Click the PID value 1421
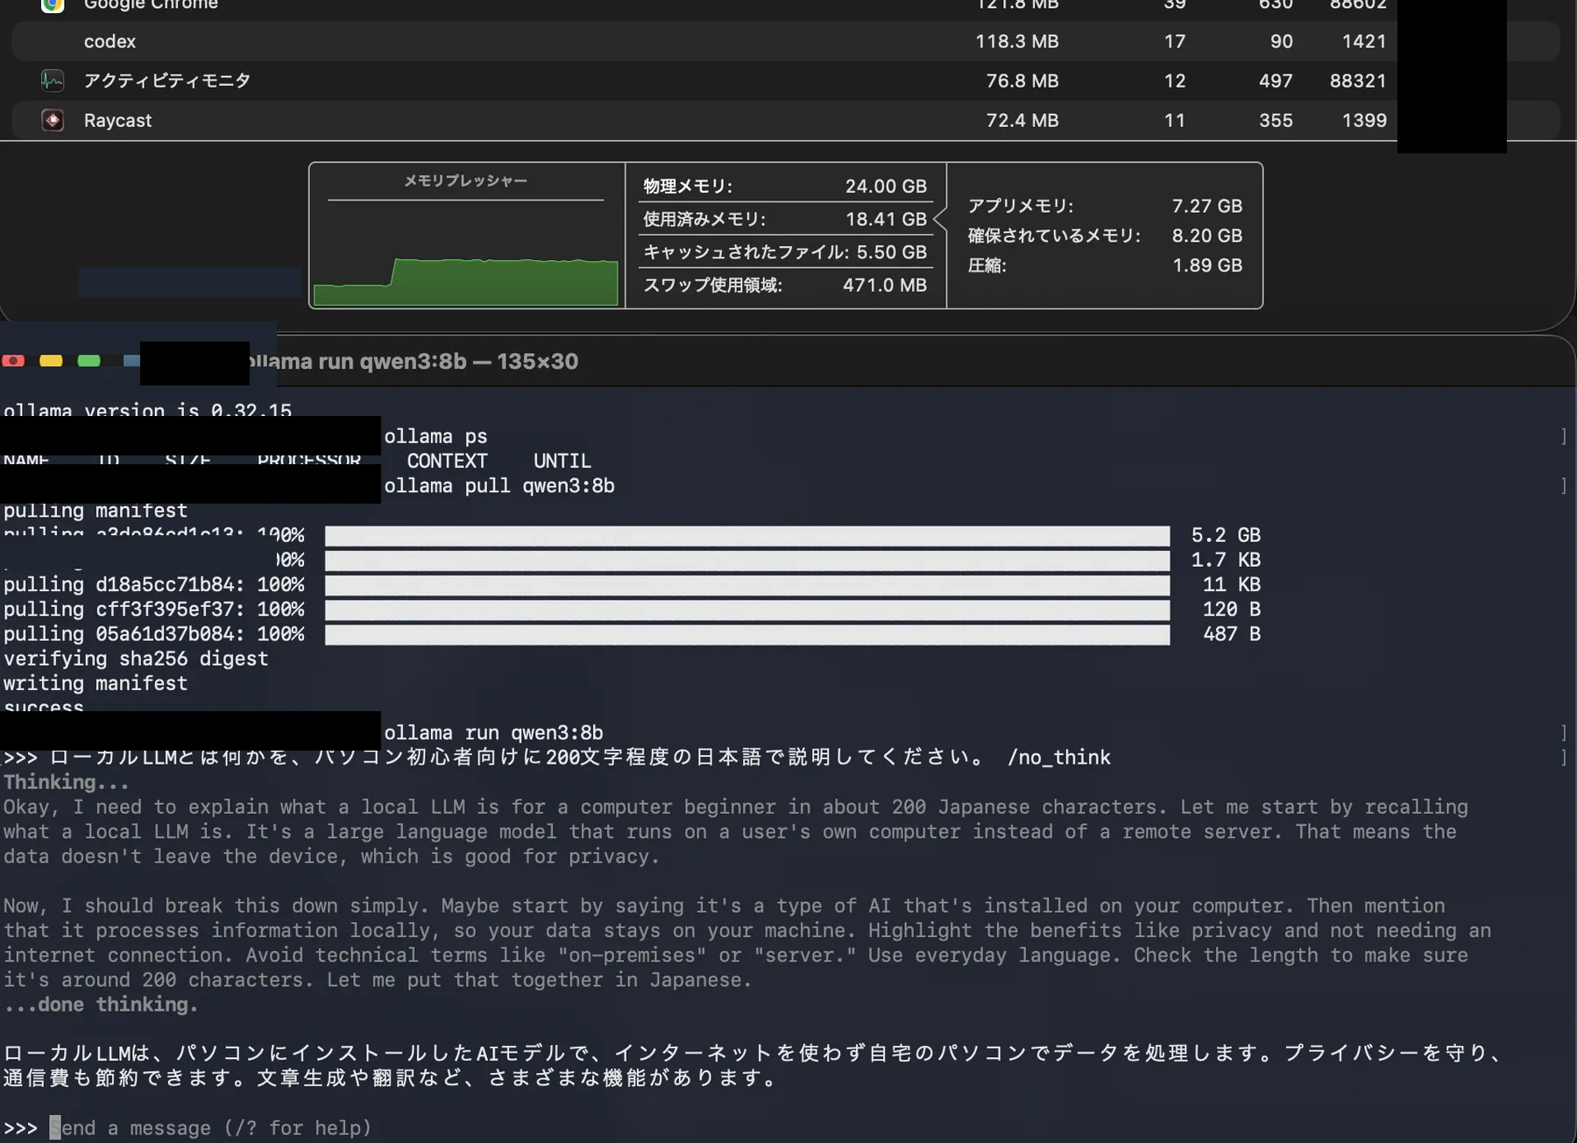 (1364, 41)
